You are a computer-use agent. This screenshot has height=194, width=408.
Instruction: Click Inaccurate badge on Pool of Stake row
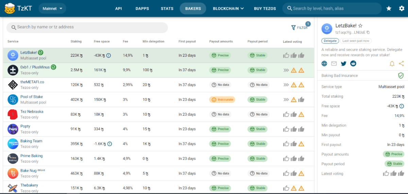(222, 99)
